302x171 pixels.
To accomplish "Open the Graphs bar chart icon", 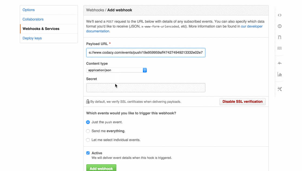I will (280, 74).
